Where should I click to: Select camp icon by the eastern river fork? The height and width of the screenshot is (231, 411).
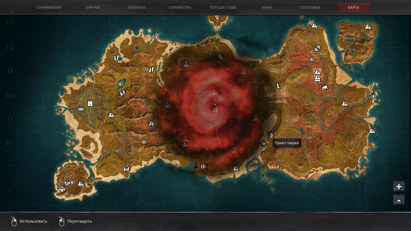point(345,103)
